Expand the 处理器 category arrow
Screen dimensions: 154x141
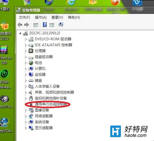[26, 51]
